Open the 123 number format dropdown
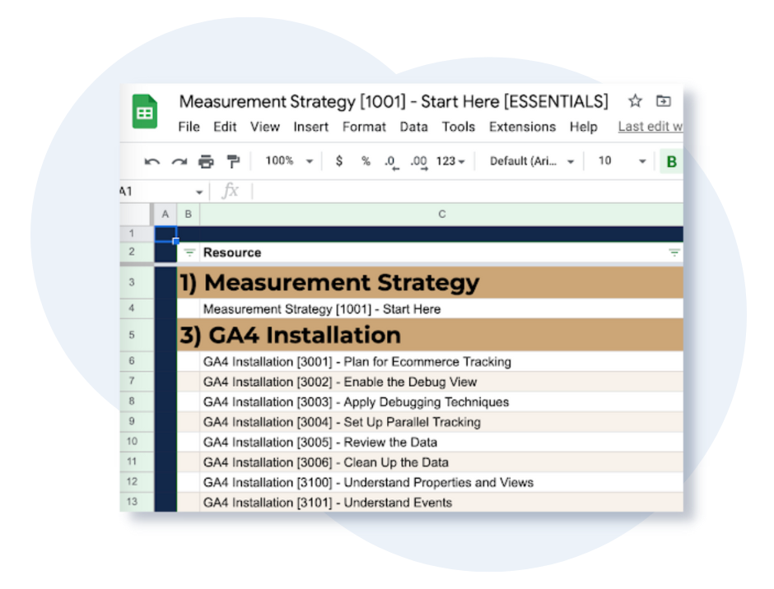 (x=450, y=161)
